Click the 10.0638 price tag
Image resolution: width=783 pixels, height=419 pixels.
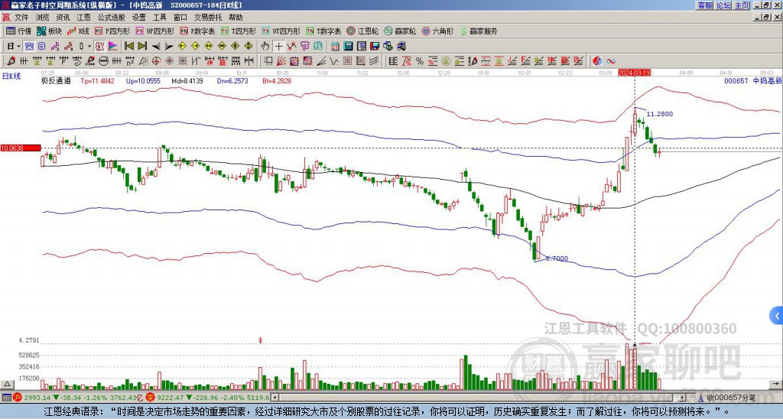20,148
